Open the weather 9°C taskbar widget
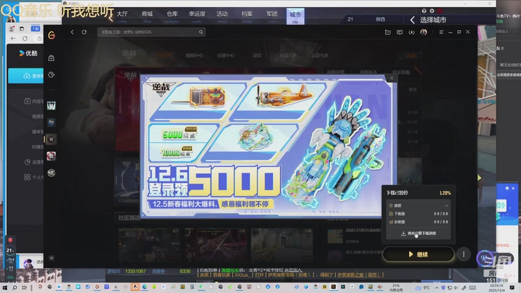This screenshot has width=521, height=293. [423, 288]
